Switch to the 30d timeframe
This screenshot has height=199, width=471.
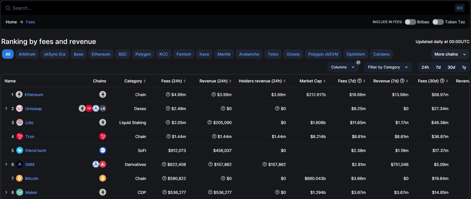tap(451, 67)
